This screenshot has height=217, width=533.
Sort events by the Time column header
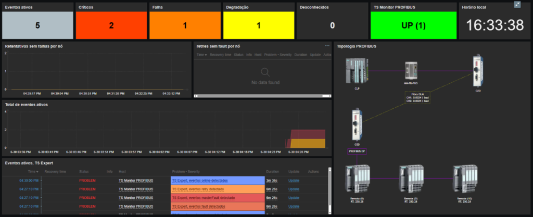click(33, 172)
